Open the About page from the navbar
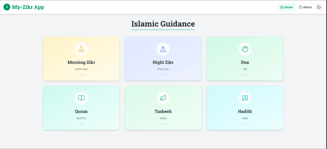Viewport: 327px width, 149px height. (x=306, y=7)
